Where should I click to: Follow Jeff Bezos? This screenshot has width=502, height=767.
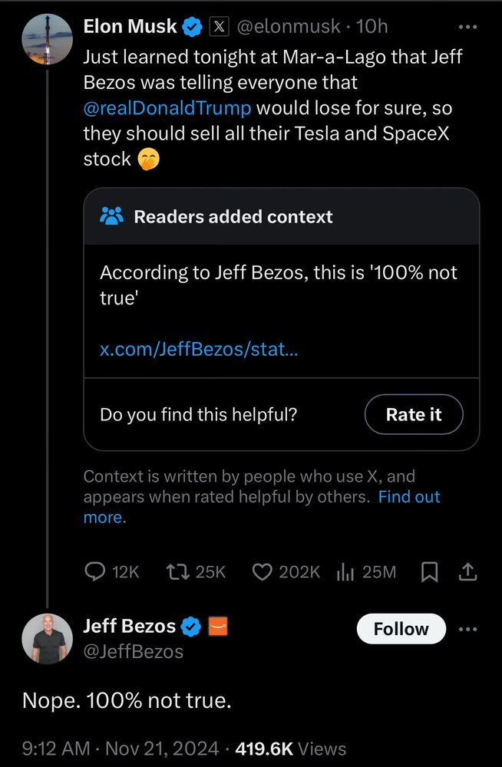401,629
